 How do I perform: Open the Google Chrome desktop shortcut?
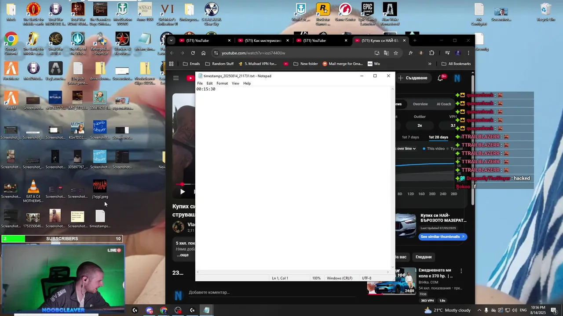(x=11, y=43)
